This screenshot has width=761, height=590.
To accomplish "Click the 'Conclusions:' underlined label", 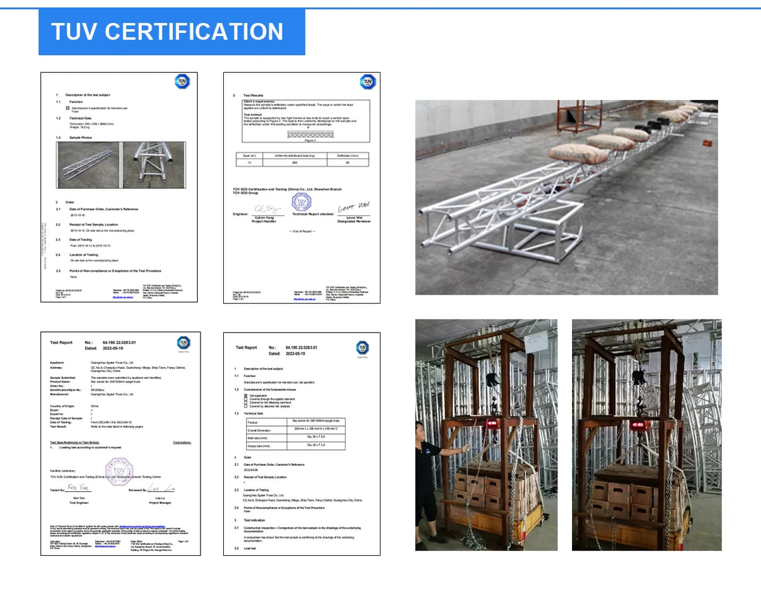I will pyautogui.click(x=182, y=442).
